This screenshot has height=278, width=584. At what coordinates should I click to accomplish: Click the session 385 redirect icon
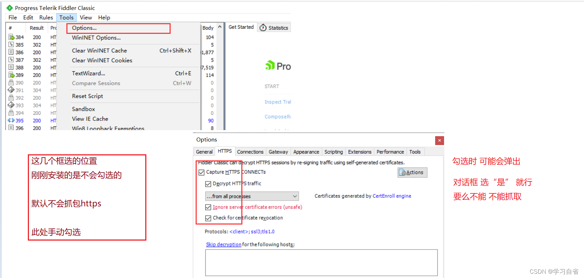[x=11, y=45]
